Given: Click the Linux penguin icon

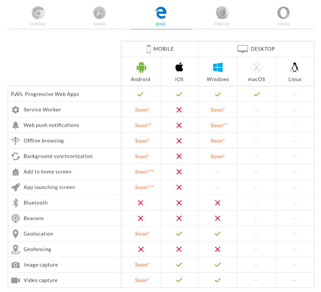Looking at the screenshot, I should pyautogui.click(x=295, y=67).
